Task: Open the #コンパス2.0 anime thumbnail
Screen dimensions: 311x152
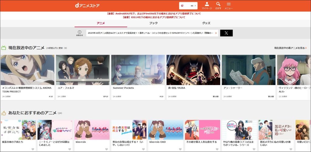Action: pos(27,70)
